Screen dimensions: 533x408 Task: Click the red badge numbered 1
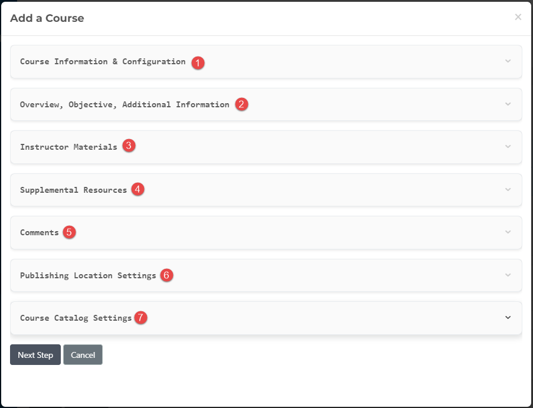tap(198, 62)
